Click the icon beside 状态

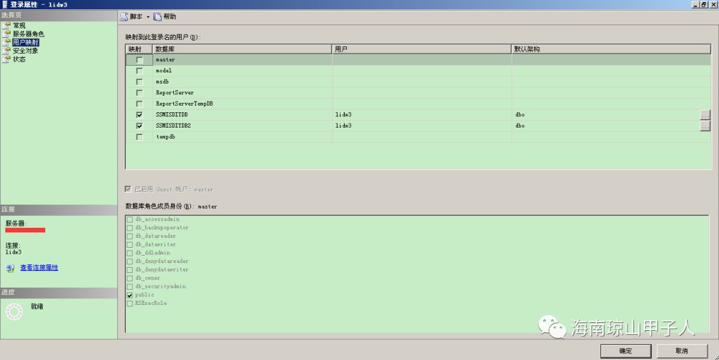click(6, 59)
